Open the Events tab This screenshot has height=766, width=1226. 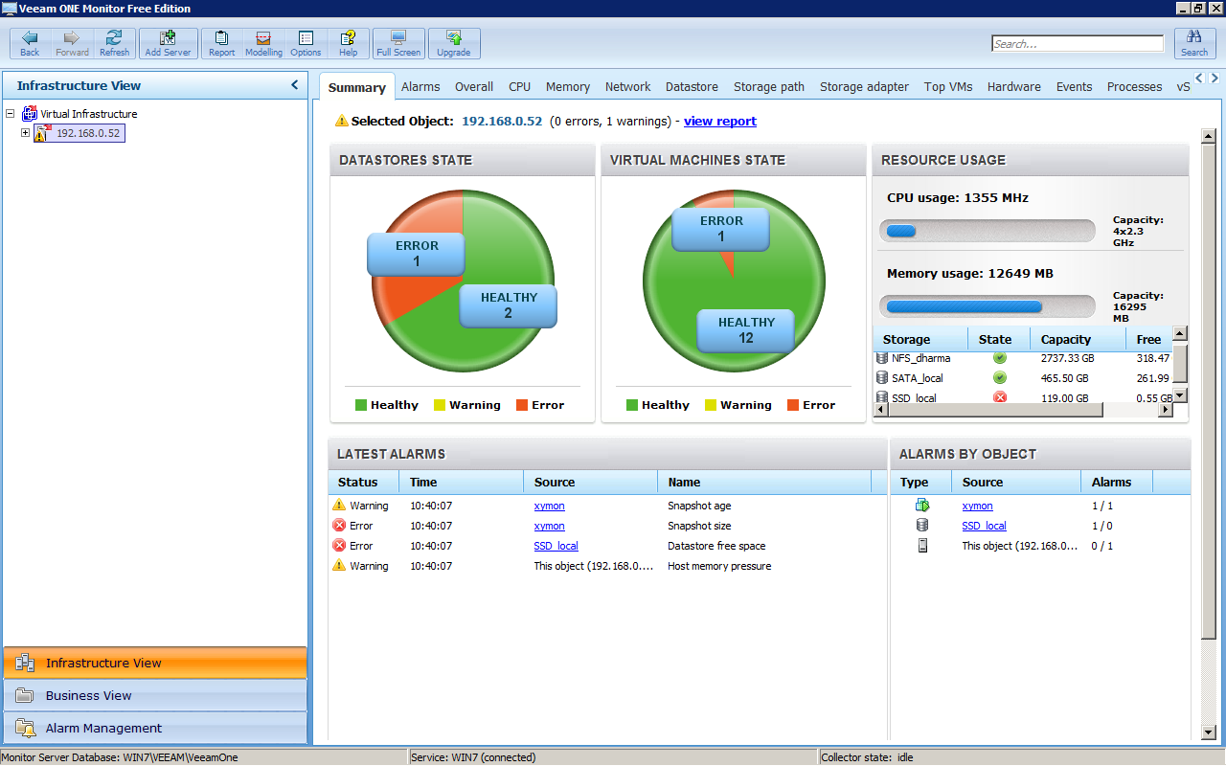pos(1075,87)
